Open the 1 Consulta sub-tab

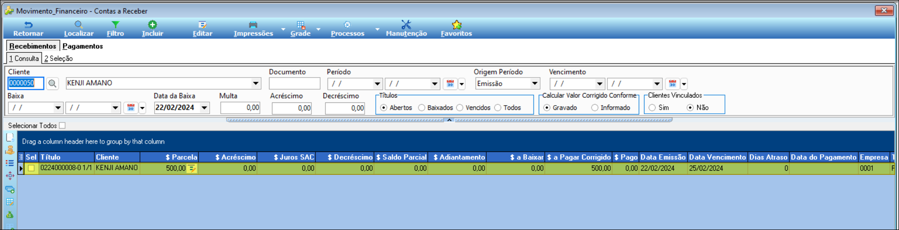24,58
